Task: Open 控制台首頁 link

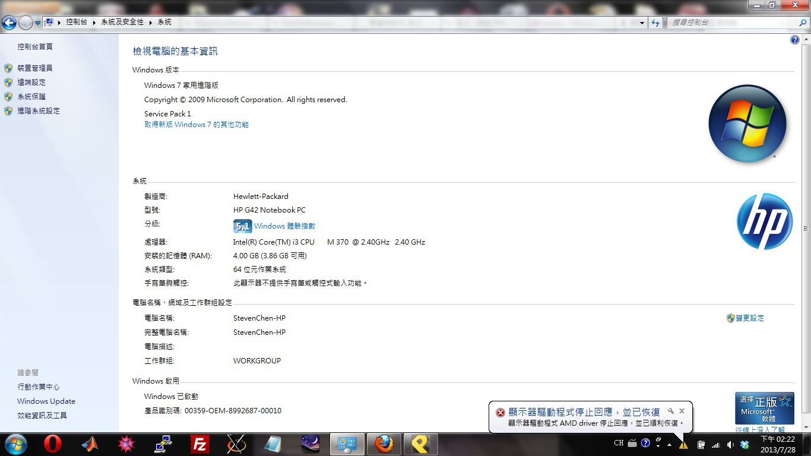Action: [x=35, y=47]
